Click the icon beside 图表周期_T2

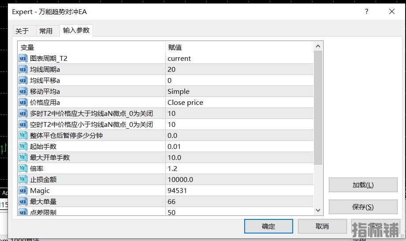click(x=23, y=59)
